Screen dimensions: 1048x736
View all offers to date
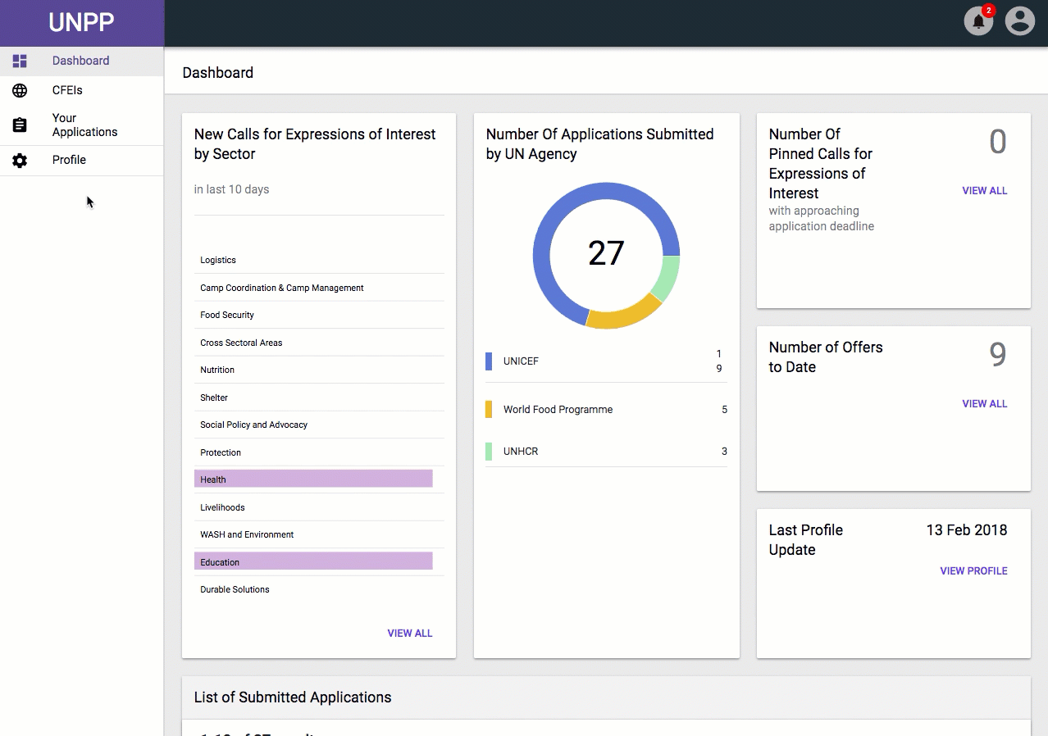[x=984, y=403]
